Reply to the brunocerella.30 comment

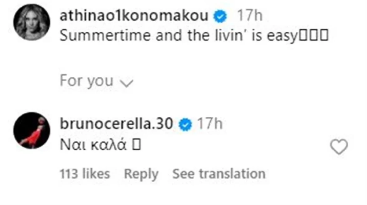coord(141,174)
